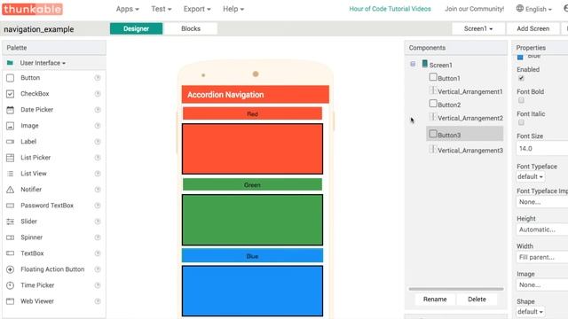Select the Floating Action Button icon

(10, 269)
